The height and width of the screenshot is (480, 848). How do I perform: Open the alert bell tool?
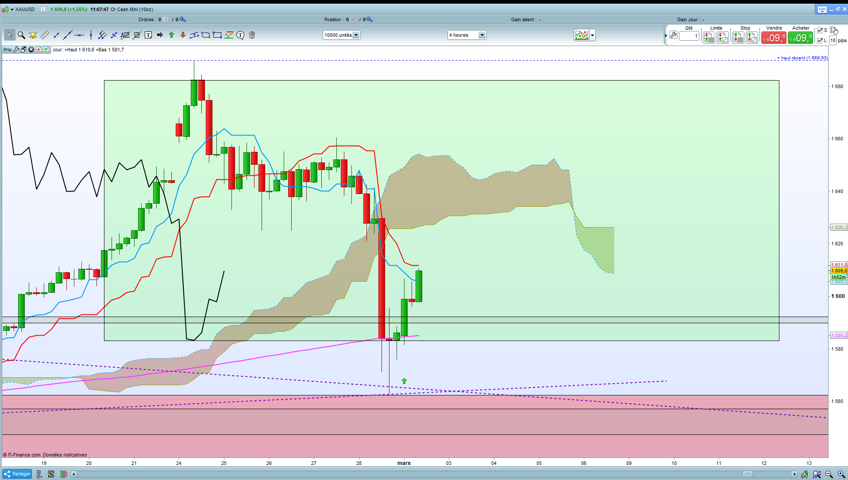coord(33,35)
